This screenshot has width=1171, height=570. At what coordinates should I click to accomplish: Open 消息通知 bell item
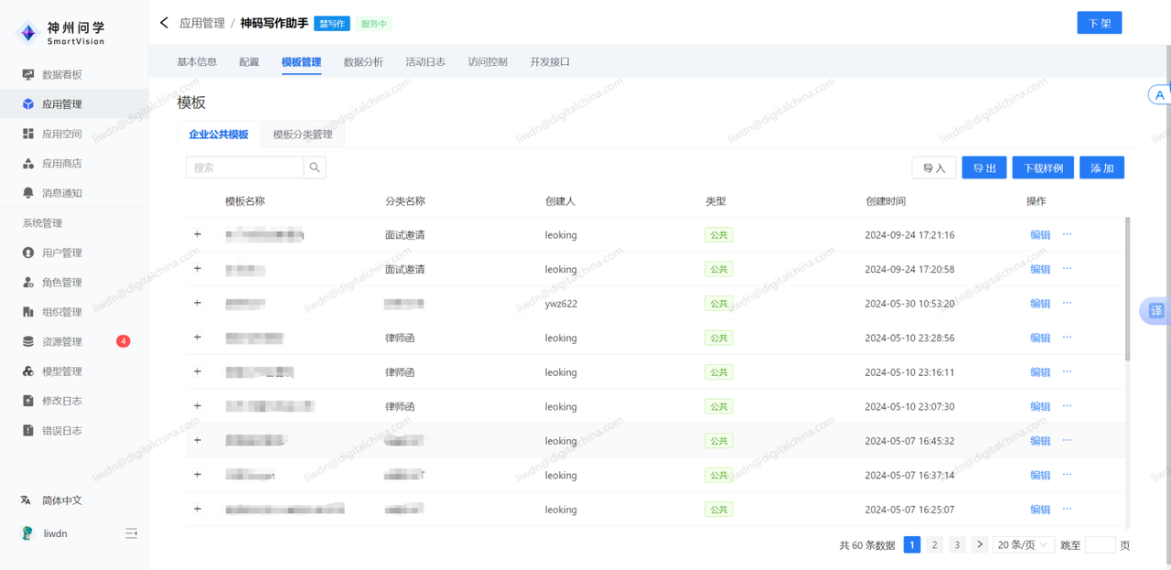coord(61,193)
